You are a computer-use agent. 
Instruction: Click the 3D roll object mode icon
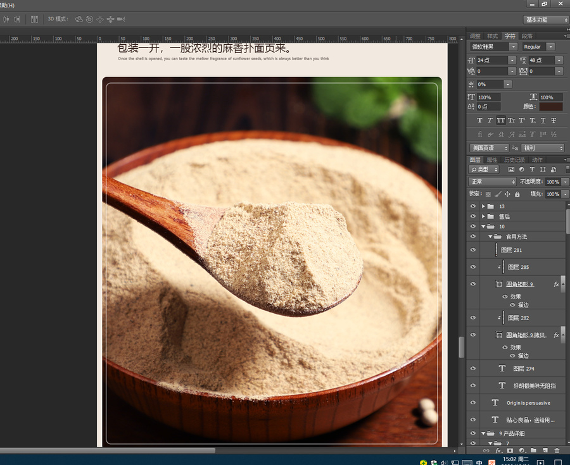(x=89, y=19)
